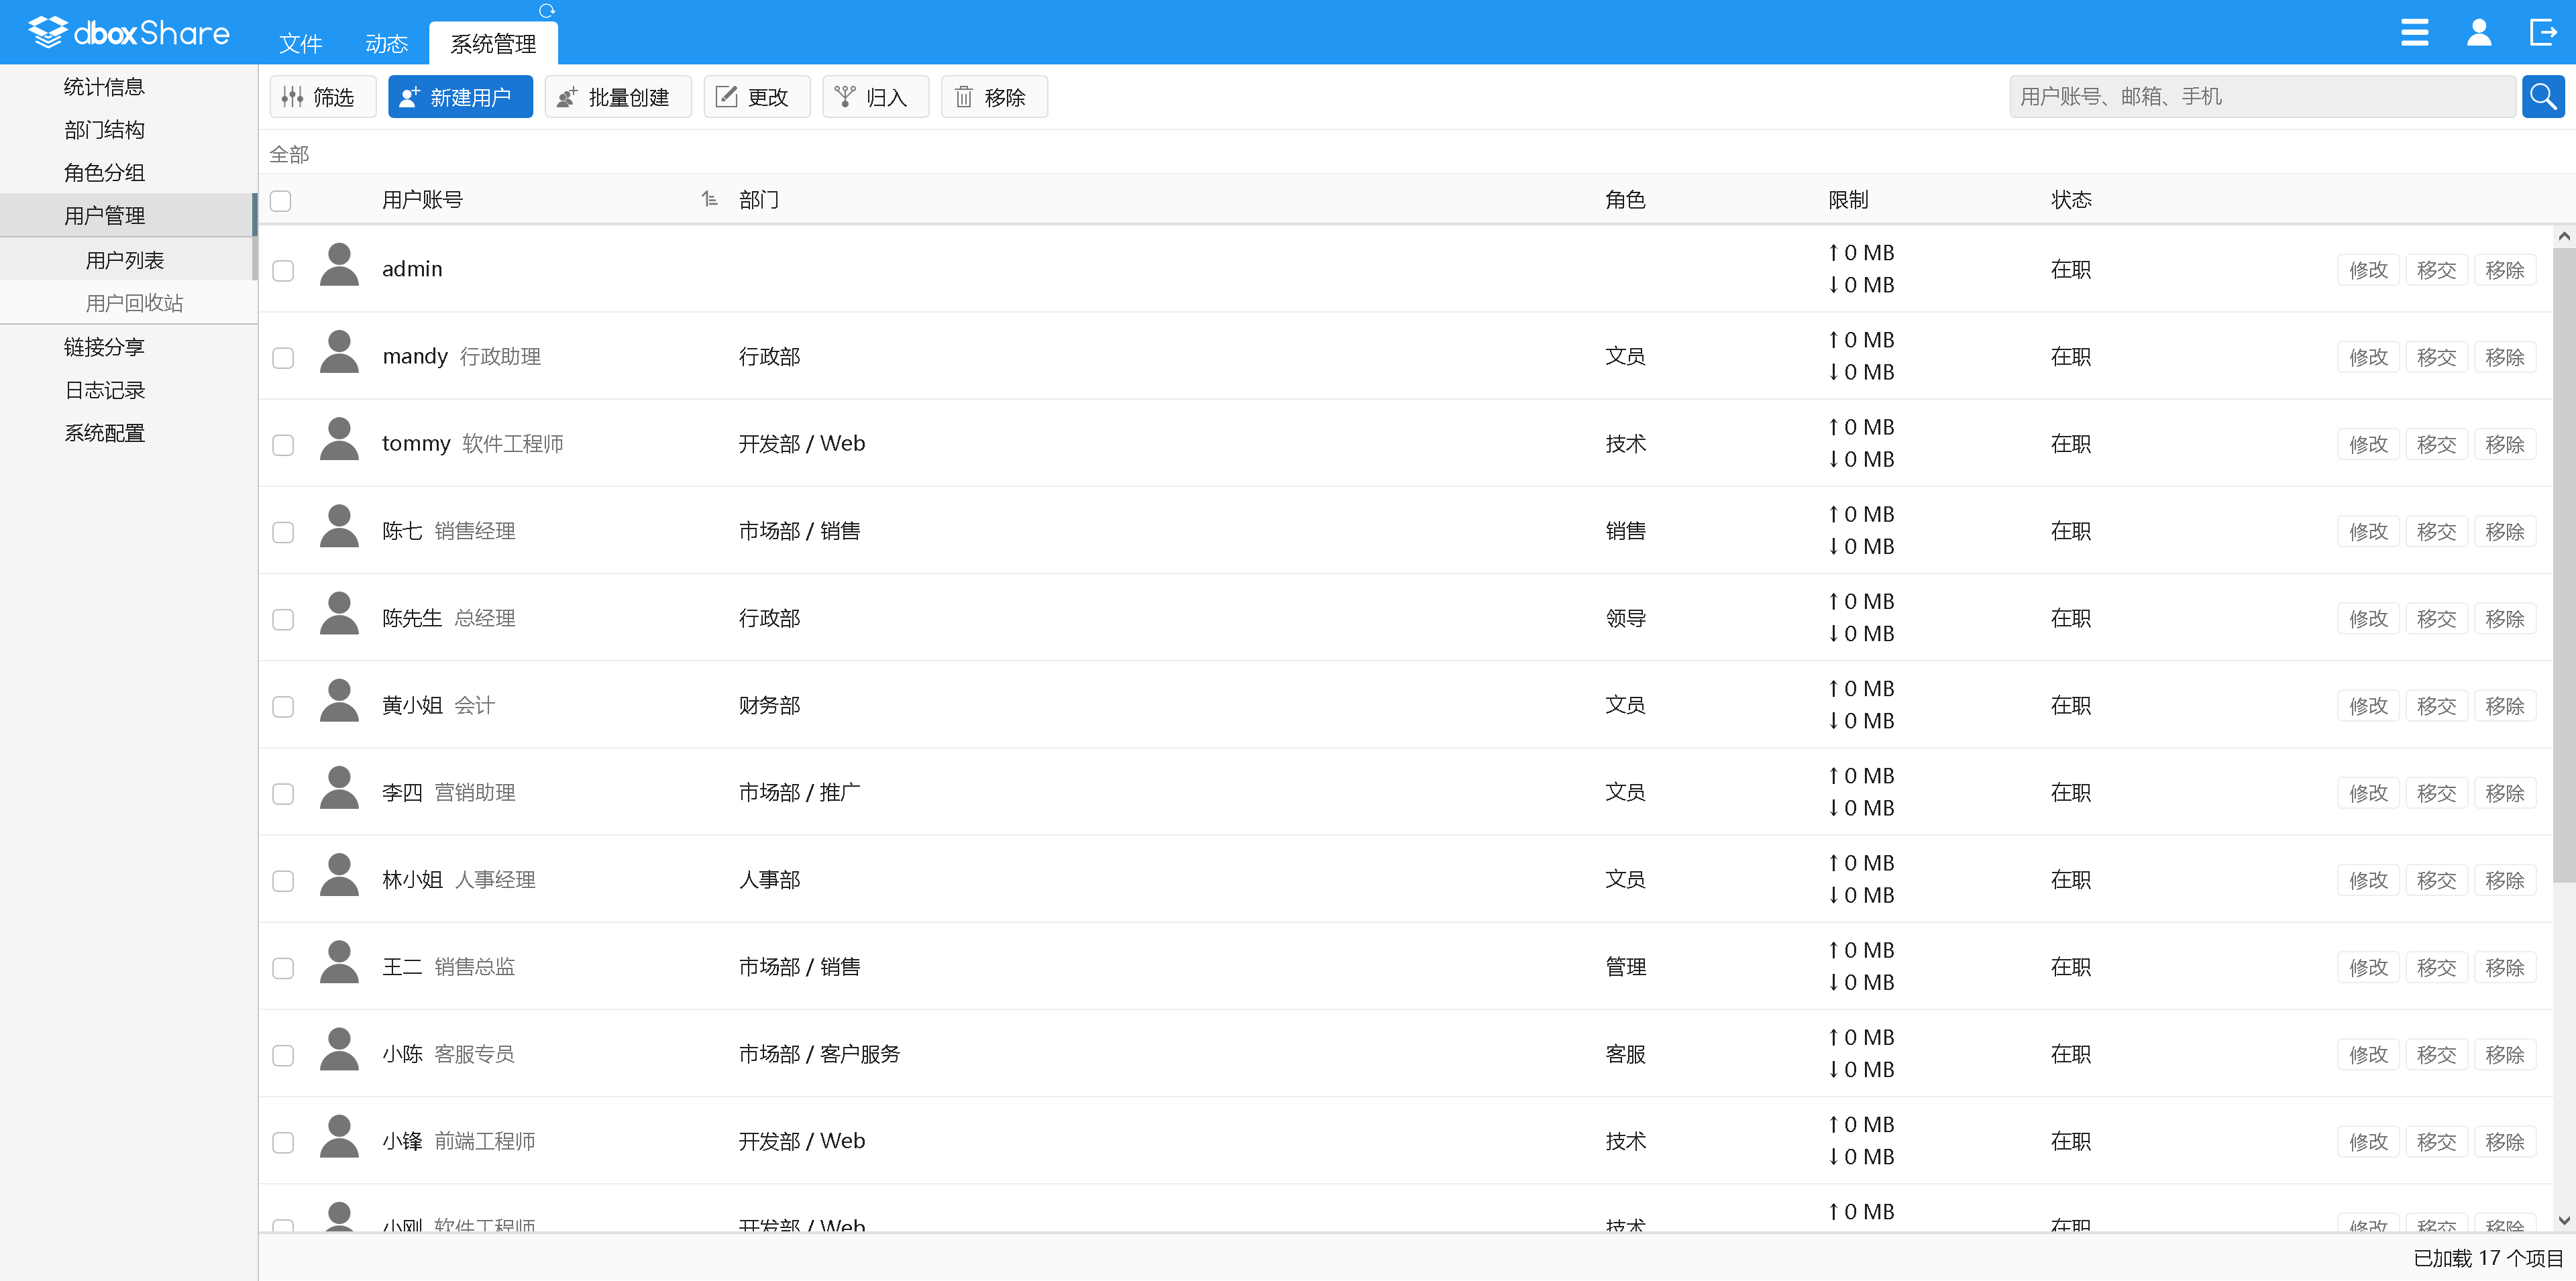Click the 部门 column header

pyautogui.click(x=758, y=199)
